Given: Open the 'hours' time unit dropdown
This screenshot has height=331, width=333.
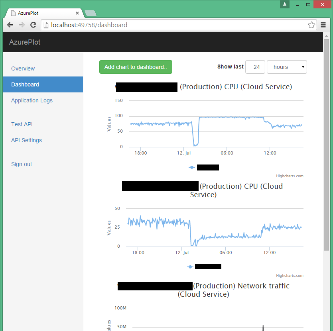Looking at the screenshot, I should (287, 67).
